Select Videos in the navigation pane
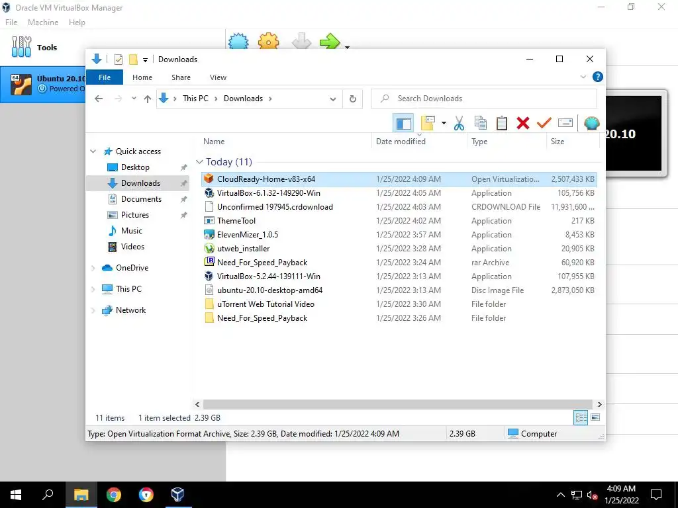This screenshot has height=508, width=678. pyautogui.click(x=132, y=247)
